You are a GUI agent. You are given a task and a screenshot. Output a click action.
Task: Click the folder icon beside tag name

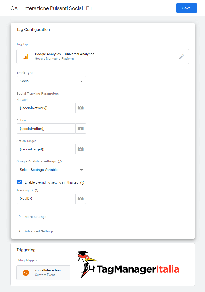pyautogui.click(x=89, y=8)
